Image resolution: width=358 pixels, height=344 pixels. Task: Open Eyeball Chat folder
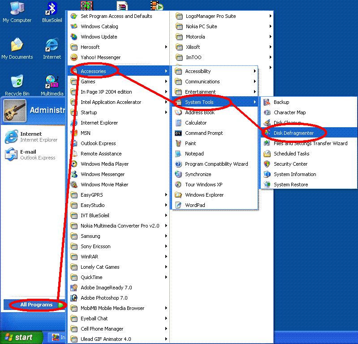point(118,318)
